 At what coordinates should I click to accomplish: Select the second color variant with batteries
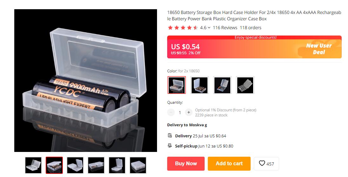200,85
